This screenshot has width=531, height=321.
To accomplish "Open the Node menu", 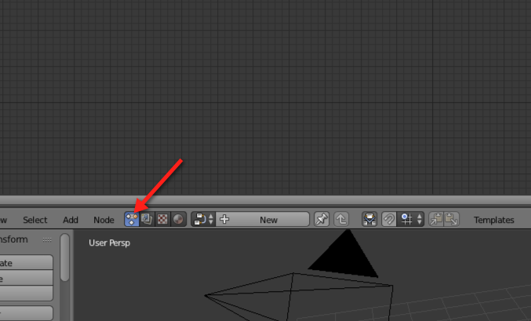I will [104, 220].
